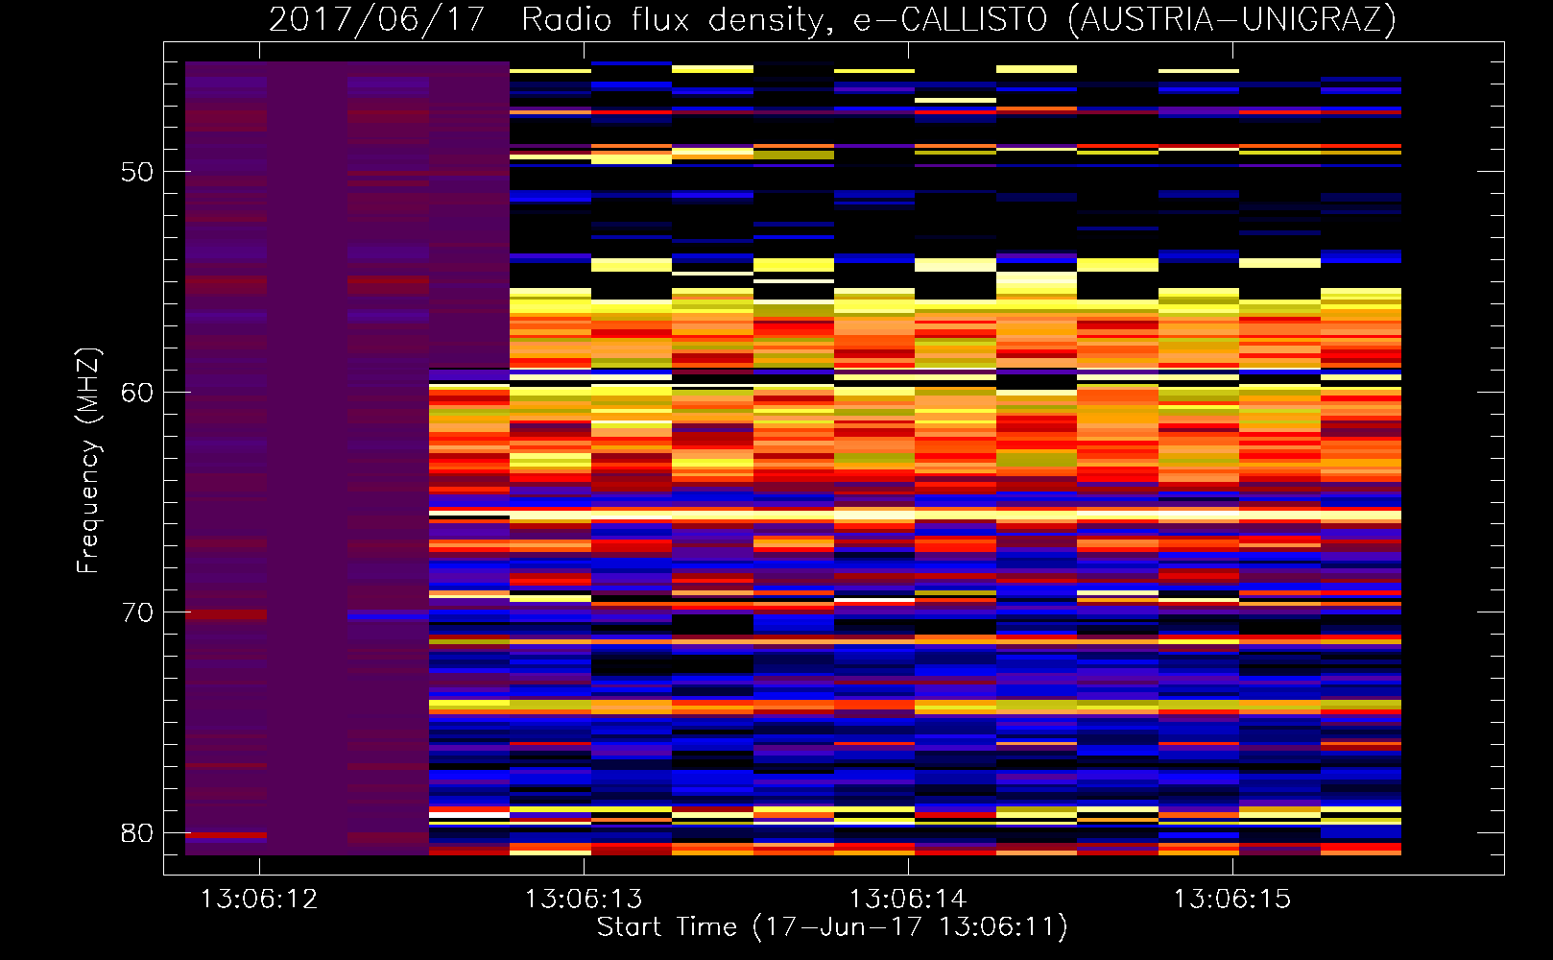Click the 'Start Time (17-Jun-17 13:06:11)' axis label
This screenshot has height=960, width=1553.
tap(832, 927)
